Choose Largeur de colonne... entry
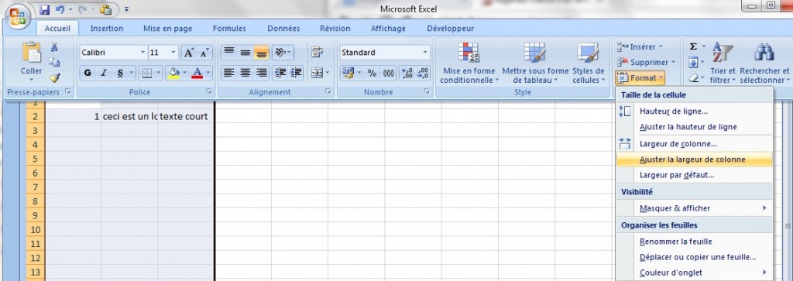 pos(695,144)
